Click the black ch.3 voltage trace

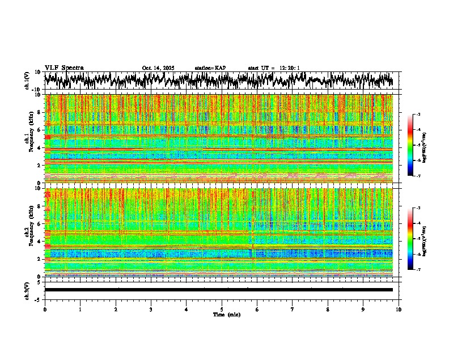tap(219, 290)
